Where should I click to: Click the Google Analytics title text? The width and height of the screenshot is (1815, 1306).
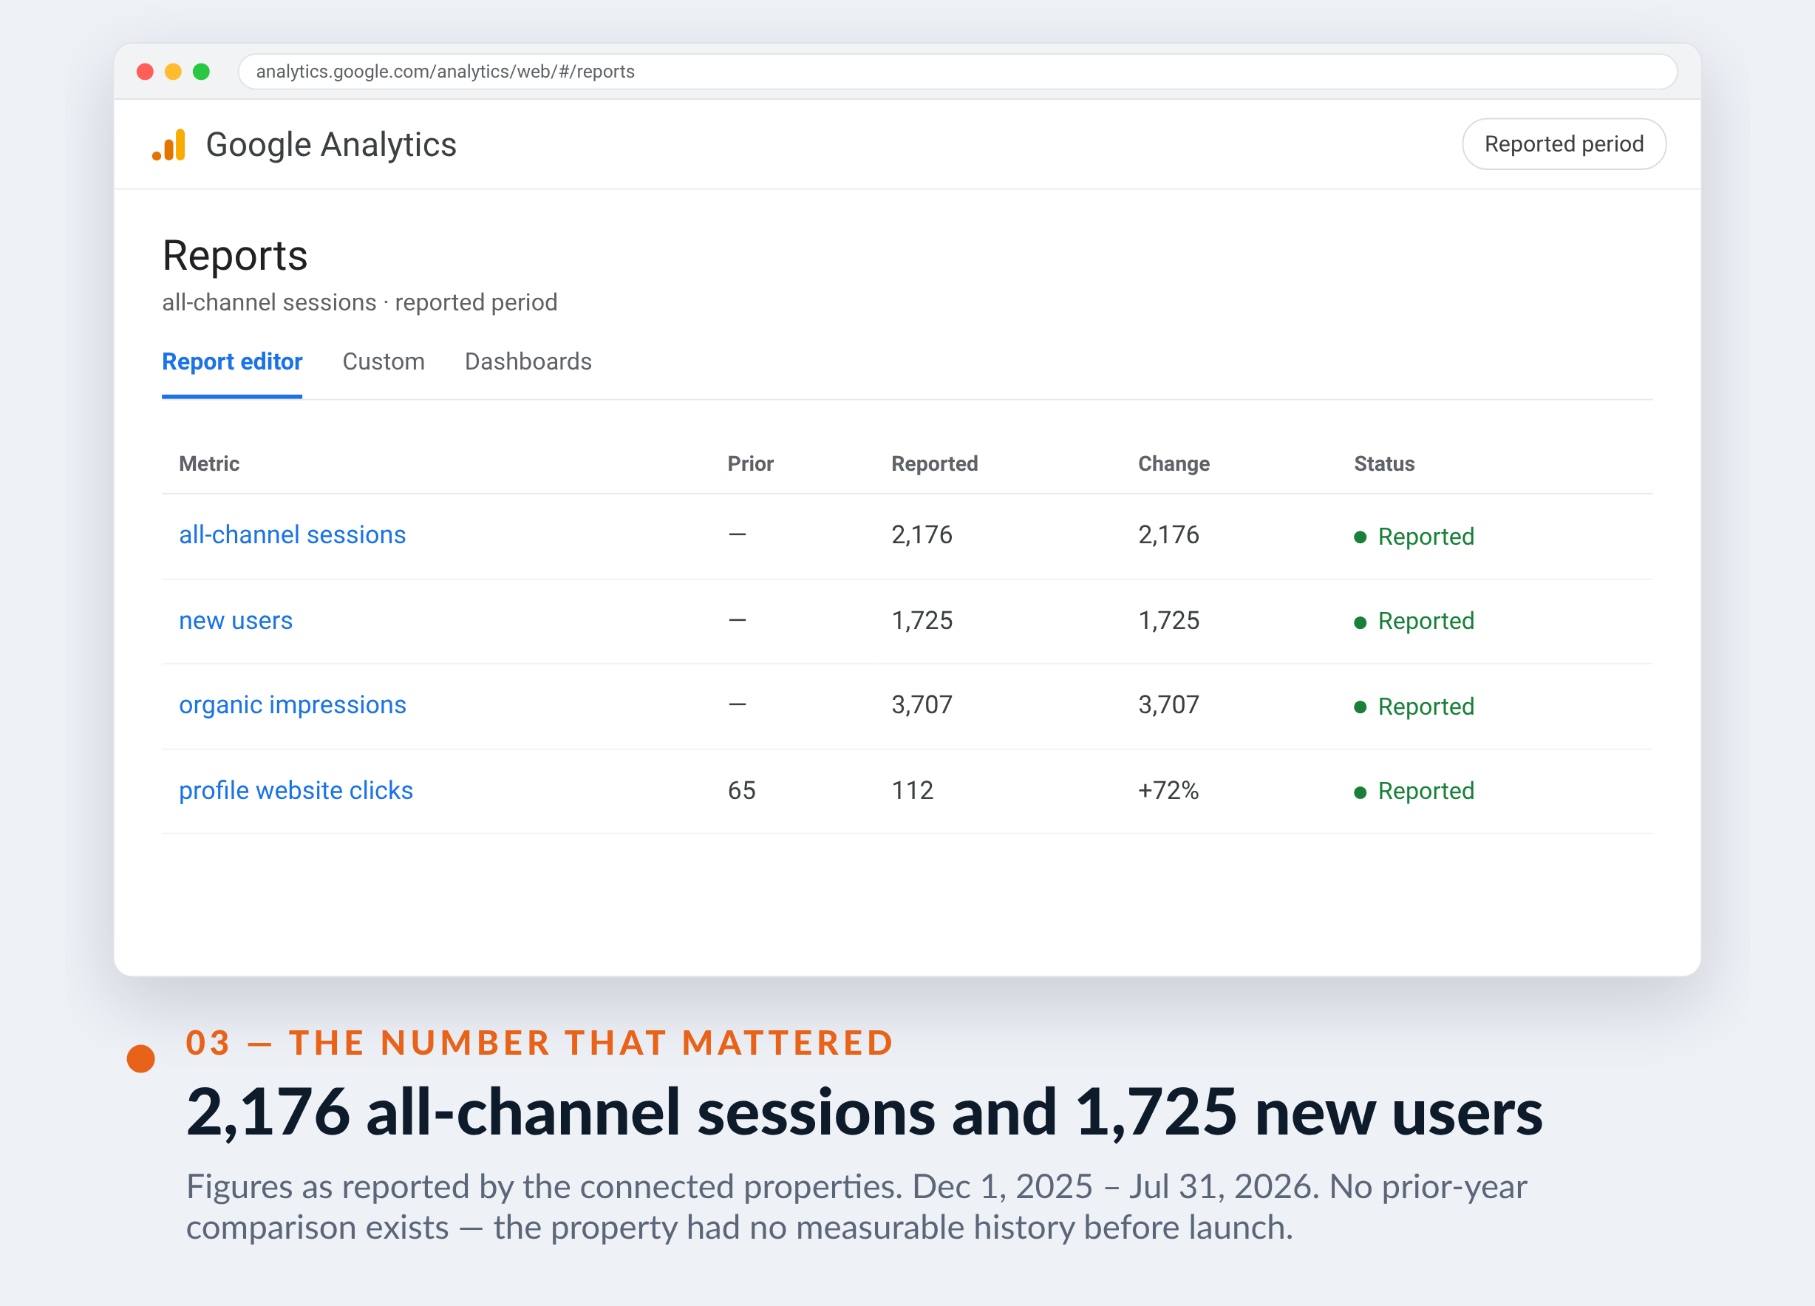tap(330, 145)
